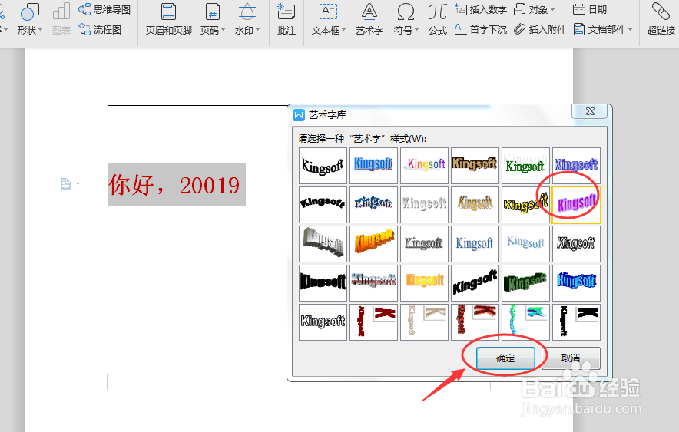Select the purple slanted Kingsoft style
This screenshot has width=679, height=432.
point(576,205)
